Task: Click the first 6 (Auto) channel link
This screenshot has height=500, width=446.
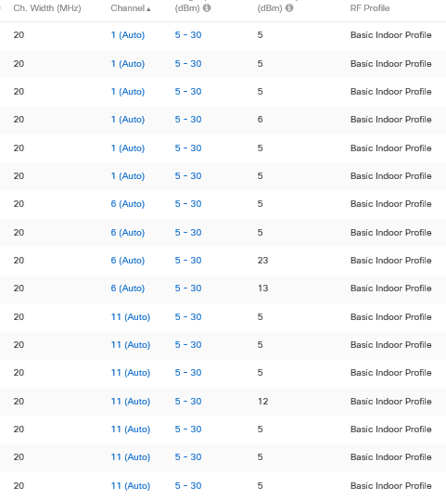Action: pos(128,204)
